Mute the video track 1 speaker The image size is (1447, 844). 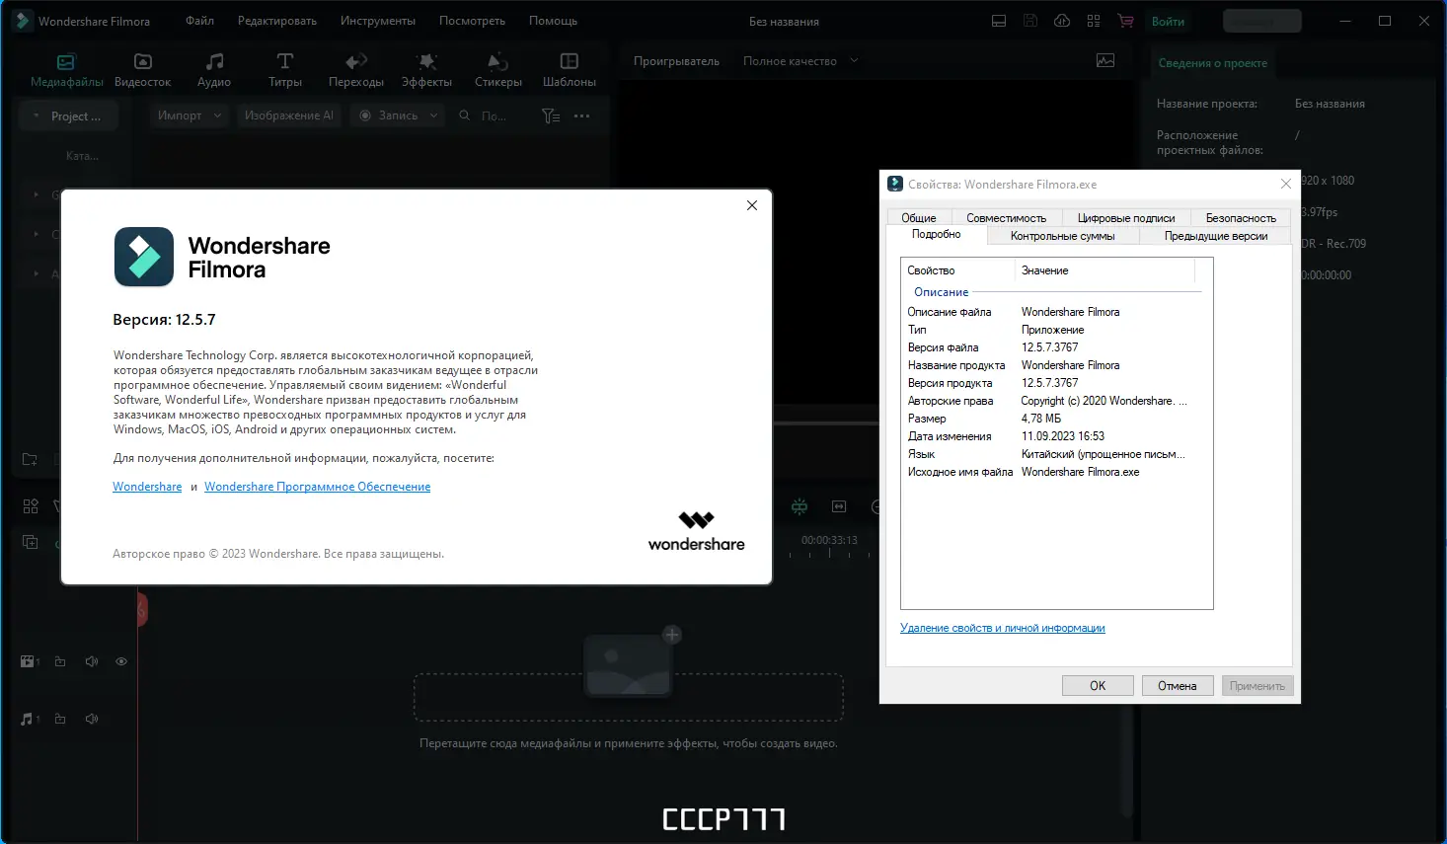[92, 661]
